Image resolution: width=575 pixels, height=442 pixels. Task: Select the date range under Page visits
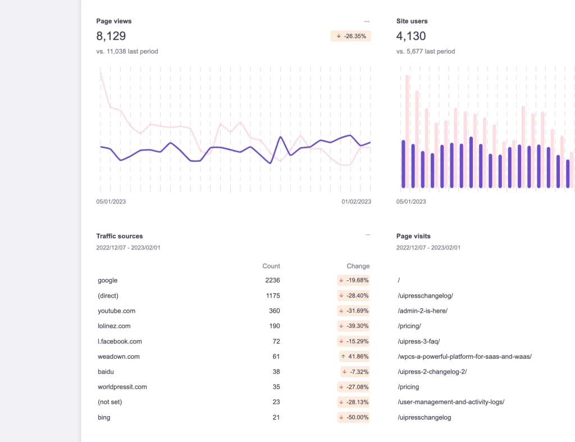(428, 248)
